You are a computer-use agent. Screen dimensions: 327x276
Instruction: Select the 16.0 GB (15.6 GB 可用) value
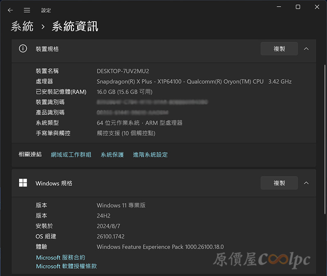click(125, 92)
